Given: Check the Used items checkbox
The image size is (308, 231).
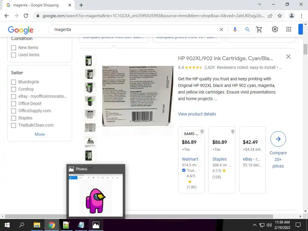Looking at the screenshot, I should click(14, 55).
